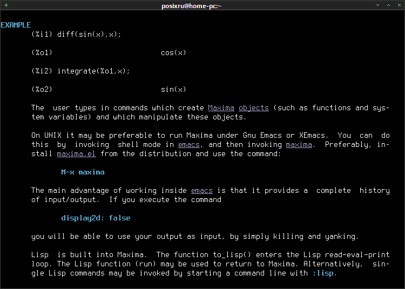Click the words 'killing and yanking'

(x=314, y=236)
